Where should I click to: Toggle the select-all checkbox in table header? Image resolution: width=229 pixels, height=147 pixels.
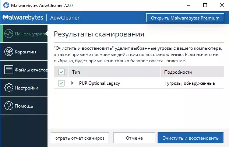tap(61, 72)
